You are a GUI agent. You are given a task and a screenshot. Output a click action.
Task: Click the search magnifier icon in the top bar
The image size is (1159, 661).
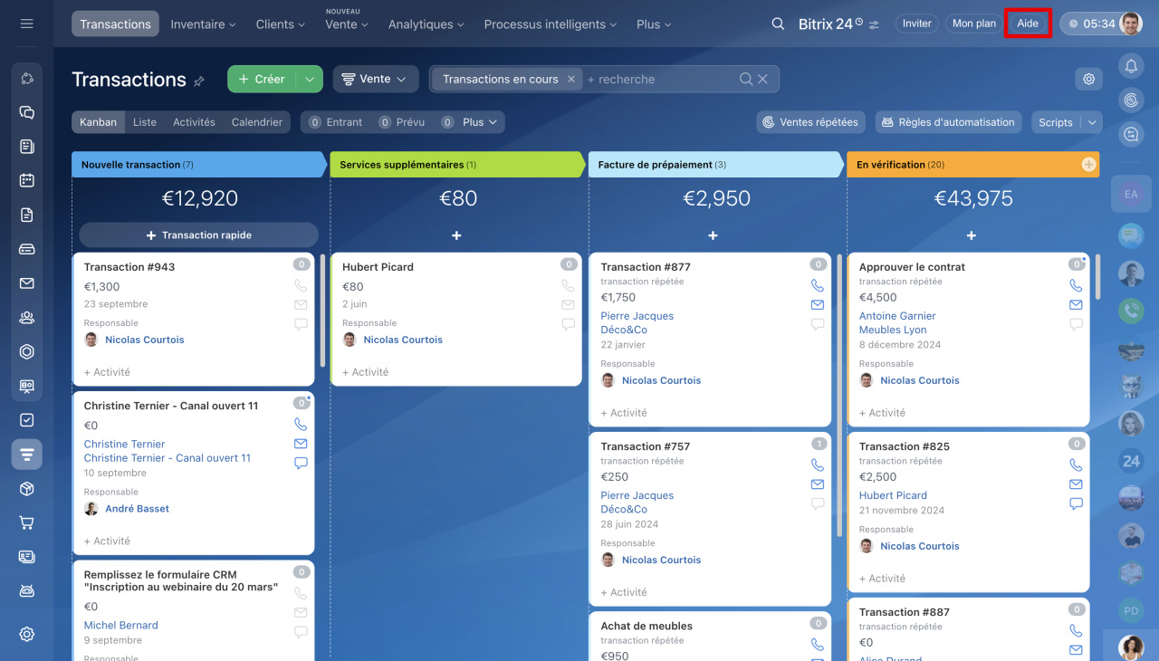pos(778,24)
